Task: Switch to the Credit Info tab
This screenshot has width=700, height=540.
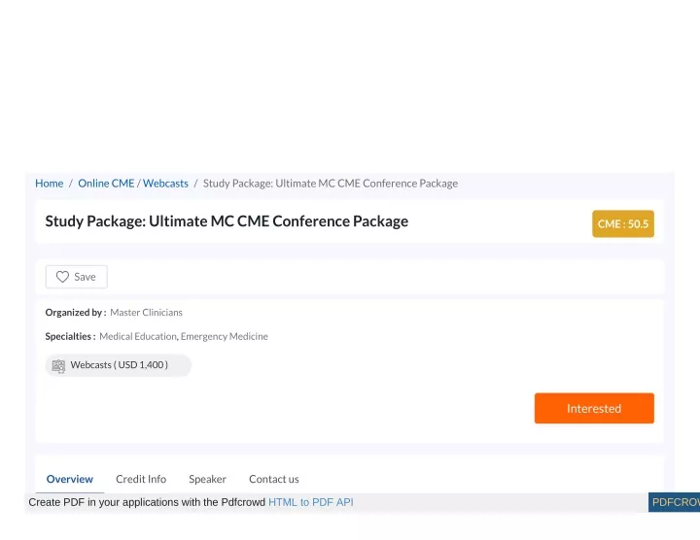Action: tap(141, 479)
